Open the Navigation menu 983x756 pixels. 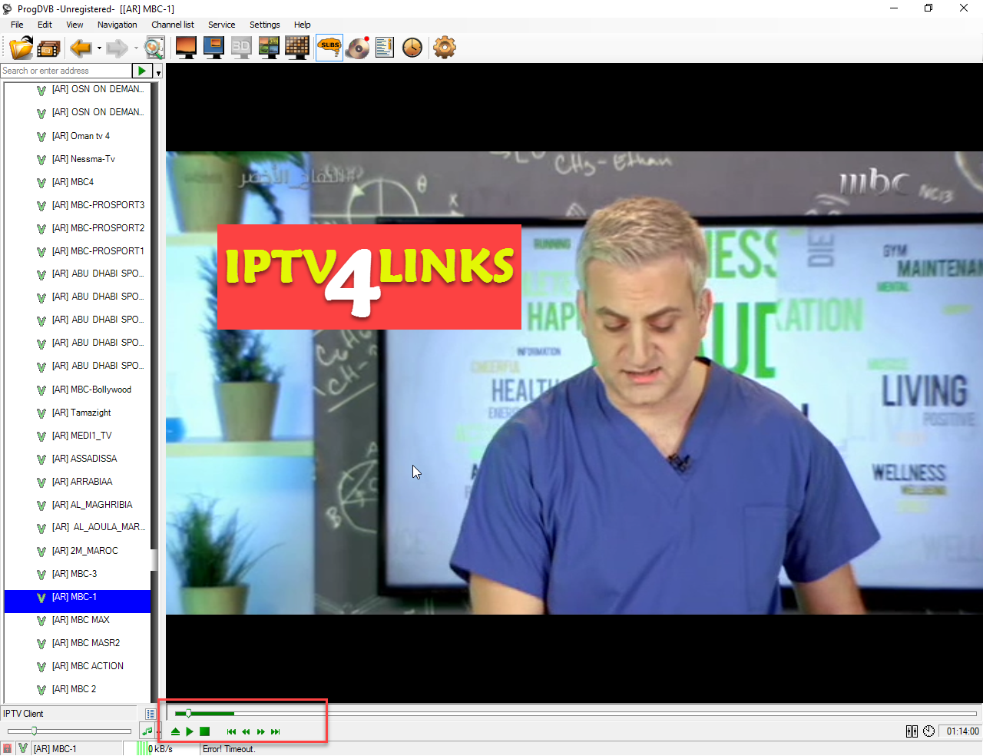pos(117,25)
